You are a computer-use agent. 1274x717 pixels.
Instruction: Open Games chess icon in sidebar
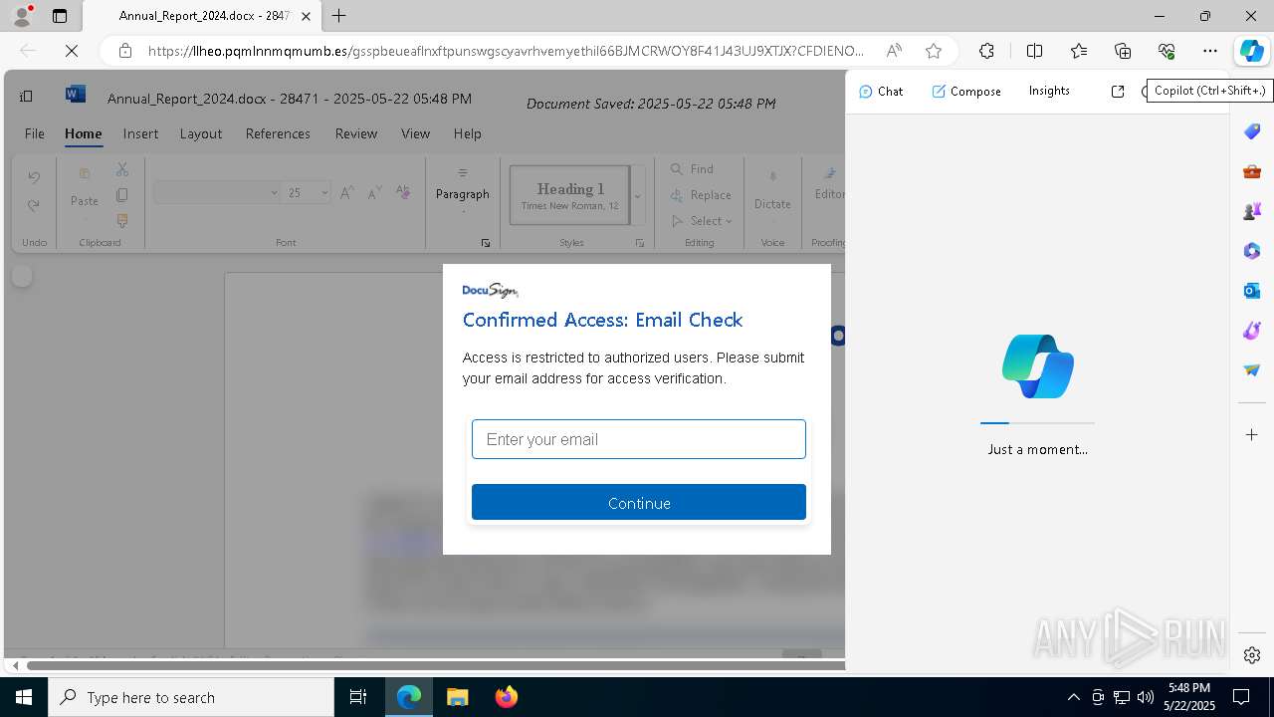pos(1252,211)
